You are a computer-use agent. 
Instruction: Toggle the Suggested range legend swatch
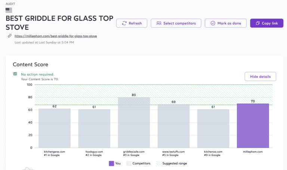159,163
